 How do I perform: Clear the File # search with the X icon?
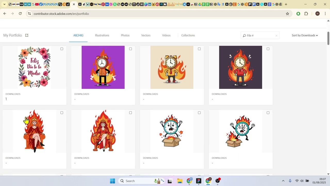(276, 36)
